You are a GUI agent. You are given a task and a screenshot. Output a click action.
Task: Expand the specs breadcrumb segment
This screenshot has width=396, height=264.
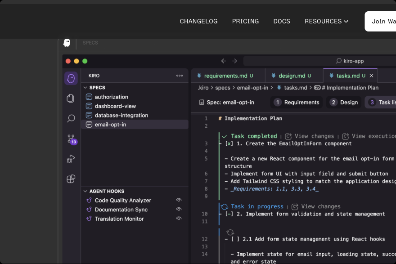click(222, 88)
